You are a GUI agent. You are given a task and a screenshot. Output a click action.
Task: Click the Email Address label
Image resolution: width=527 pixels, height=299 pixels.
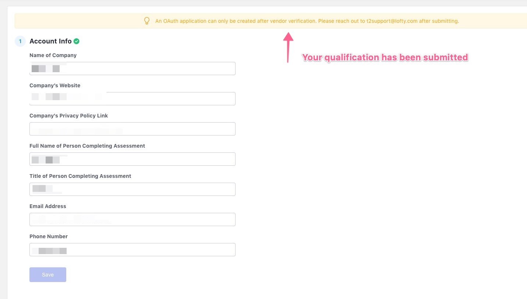(x=48, y=206)
